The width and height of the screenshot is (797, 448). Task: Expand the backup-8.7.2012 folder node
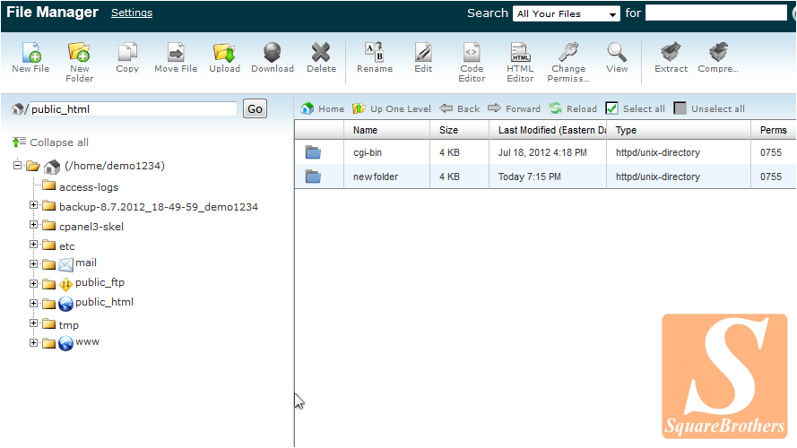coord(34,206)
